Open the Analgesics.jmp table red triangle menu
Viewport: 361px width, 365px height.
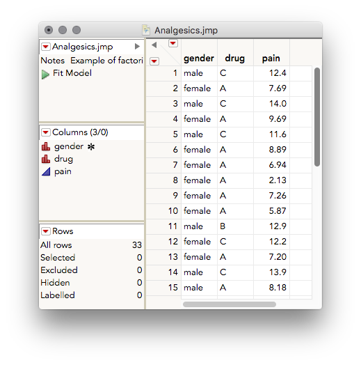pyautogui.click(x=46, y=47)
